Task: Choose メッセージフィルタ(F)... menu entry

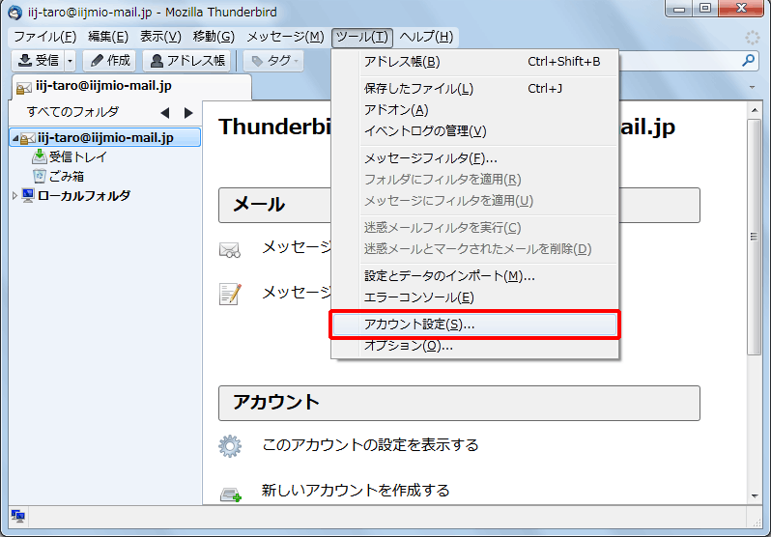Action: point(474,158)
